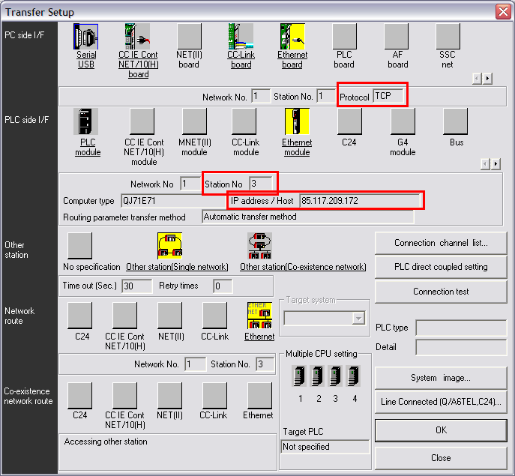The image size is (515, 476).
Task: Pick the CC-Link board icon
Action: pos(241,37)
